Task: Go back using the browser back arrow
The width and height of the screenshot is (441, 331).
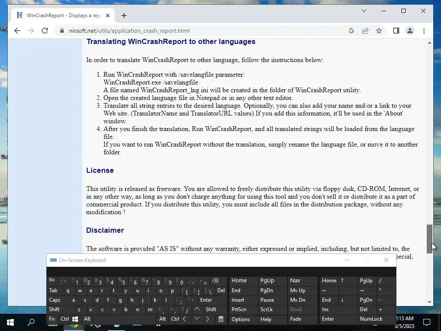Action: point(17,31)
